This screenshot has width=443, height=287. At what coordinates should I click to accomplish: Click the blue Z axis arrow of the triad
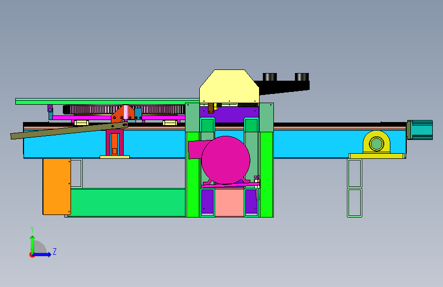click(42, 254)
